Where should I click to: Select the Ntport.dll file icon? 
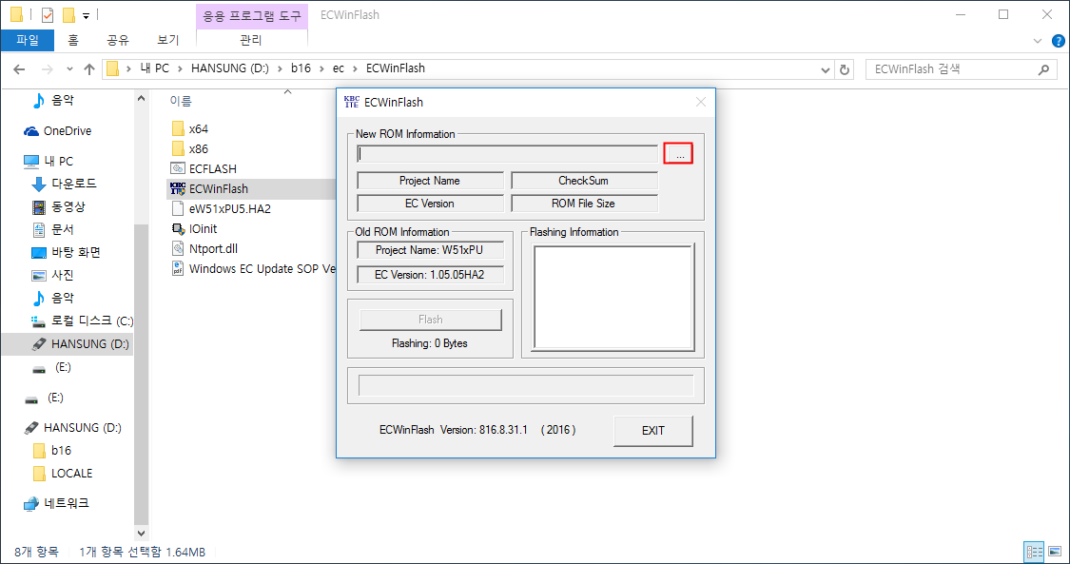click(x=178, y=248)
